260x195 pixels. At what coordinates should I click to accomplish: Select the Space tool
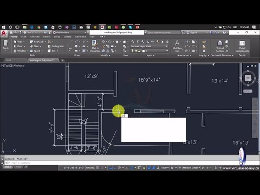coord(35,51)
